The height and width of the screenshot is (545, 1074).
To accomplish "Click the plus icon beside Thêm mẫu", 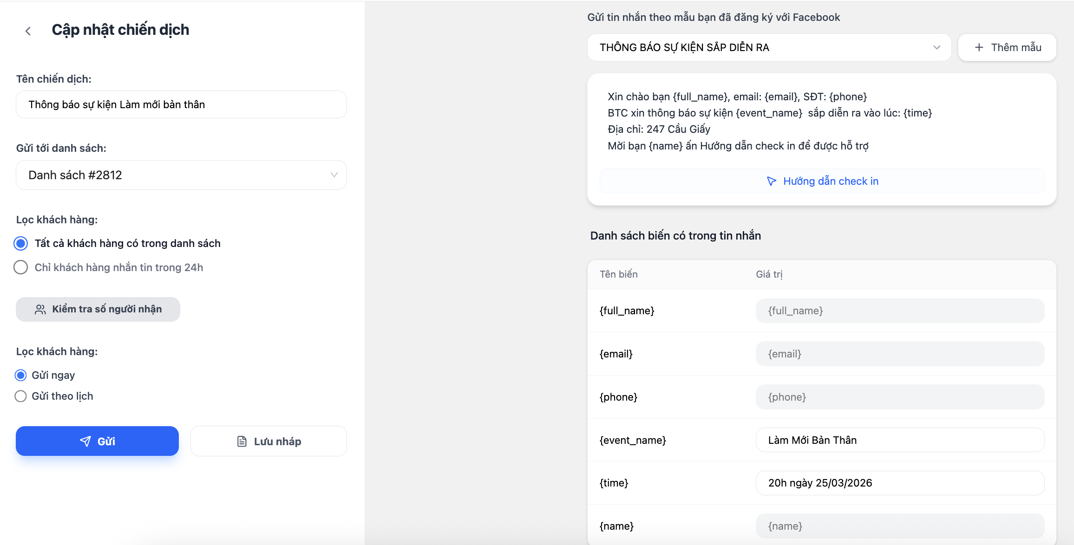I will (x=979, y=47).
